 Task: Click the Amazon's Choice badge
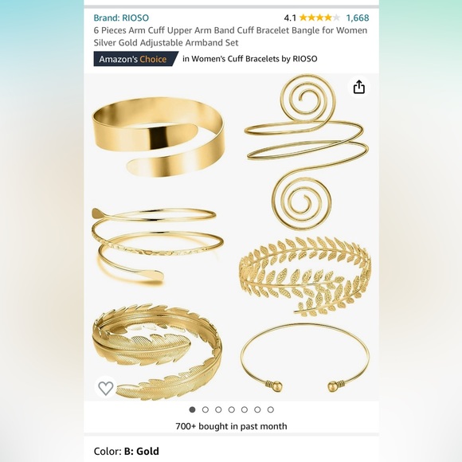click(x=136, y=59)
